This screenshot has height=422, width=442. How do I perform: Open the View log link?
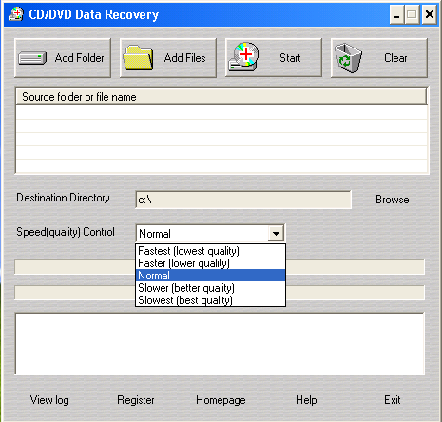tap(49, 400)
